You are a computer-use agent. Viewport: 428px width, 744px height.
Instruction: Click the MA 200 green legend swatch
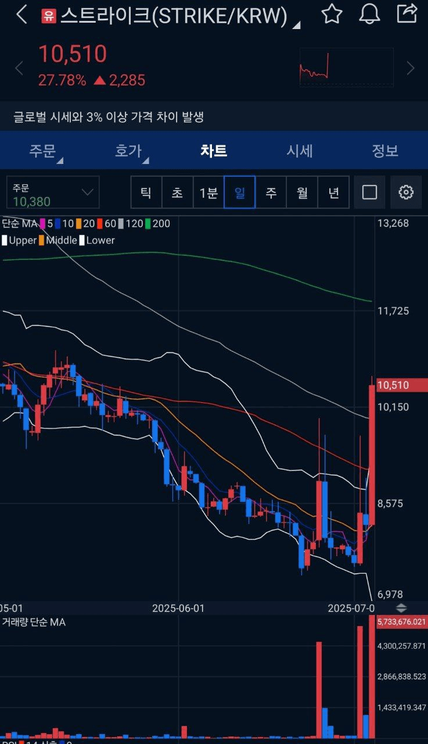[148, 223]
